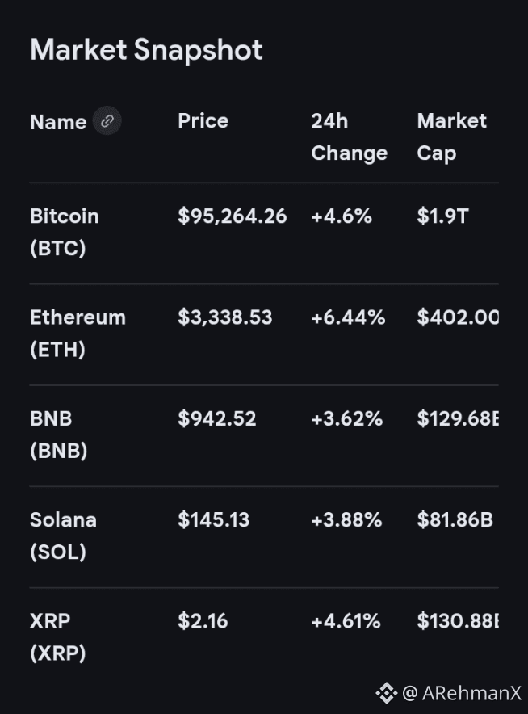The width and height of the screenshot is (528, 714).
Task: Sort by the Name column header
Action: pos(58,122)
